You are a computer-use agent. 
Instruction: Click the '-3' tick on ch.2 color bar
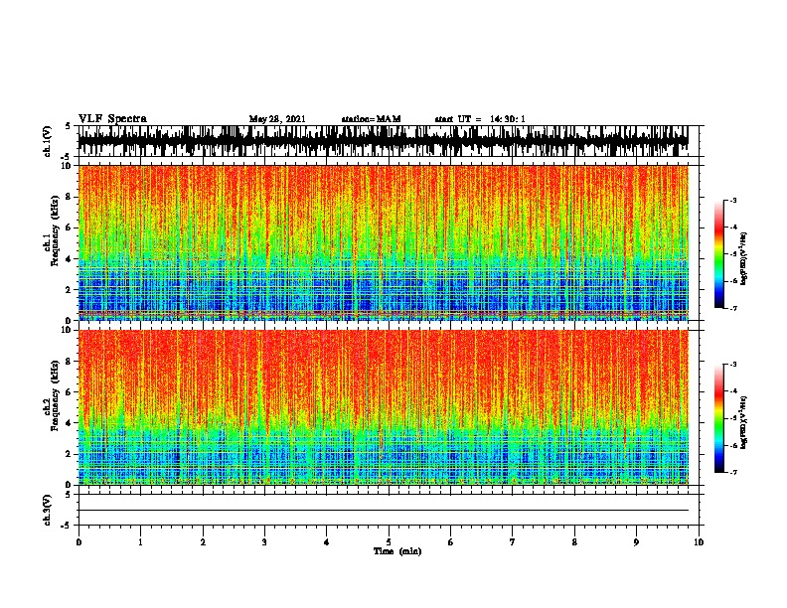tap(732, 365)
